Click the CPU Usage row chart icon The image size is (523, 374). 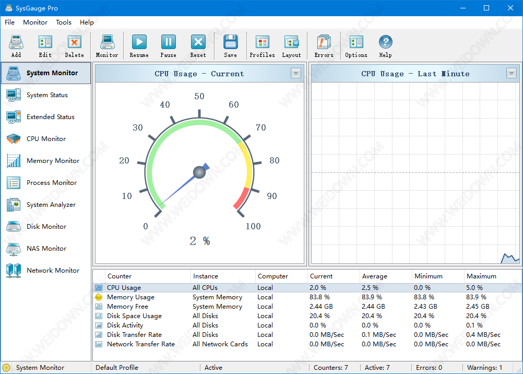click(99, 287)
